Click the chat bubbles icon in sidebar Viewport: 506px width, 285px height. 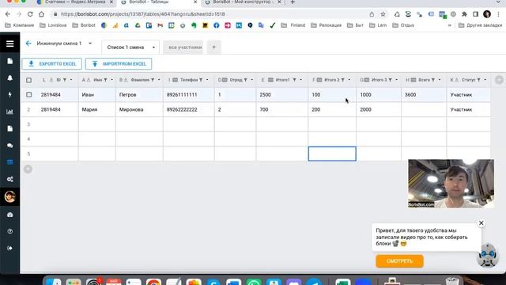[x=10, y=146]
